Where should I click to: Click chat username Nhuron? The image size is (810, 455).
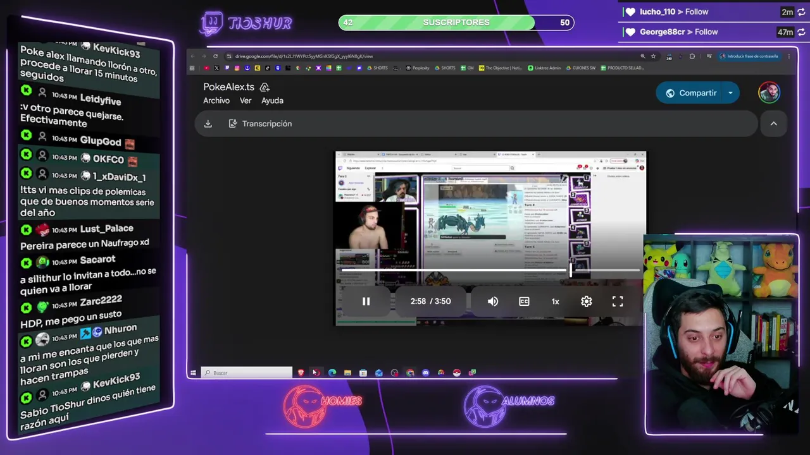[x=120, y=329]
